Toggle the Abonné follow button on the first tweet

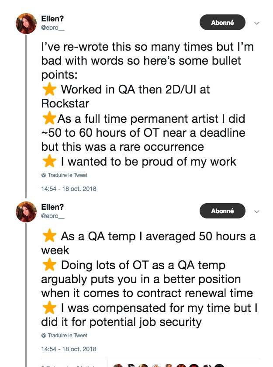coord(222,23)
